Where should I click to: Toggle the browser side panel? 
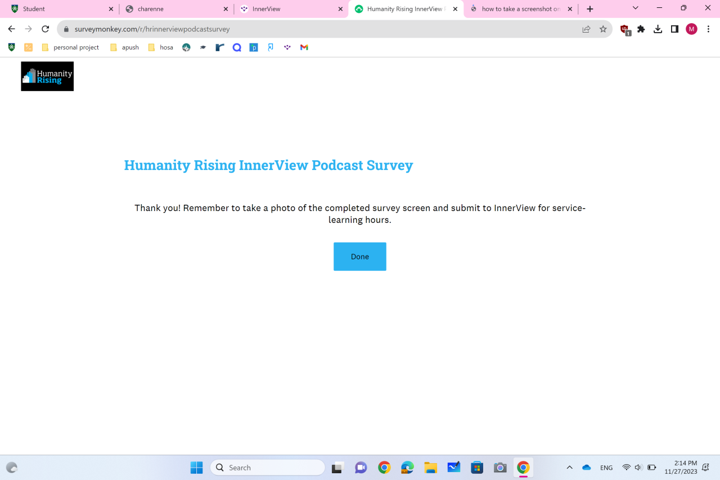[x=674, y=29]
